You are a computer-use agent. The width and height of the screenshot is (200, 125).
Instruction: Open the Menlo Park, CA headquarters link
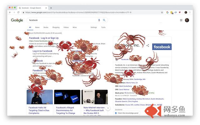tap(132, 83)
